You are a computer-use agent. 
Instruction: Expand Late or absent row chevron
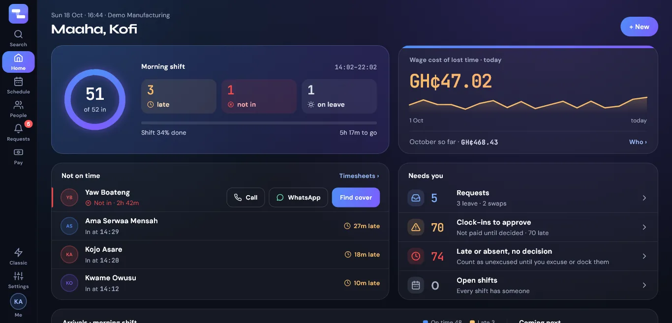point(644,256)
